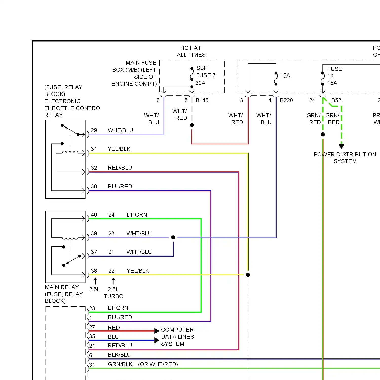The width and height of the screenshot is (380, 380).
Task: Click the arrowhead ending the RED wire
Action: pos(157,331)
